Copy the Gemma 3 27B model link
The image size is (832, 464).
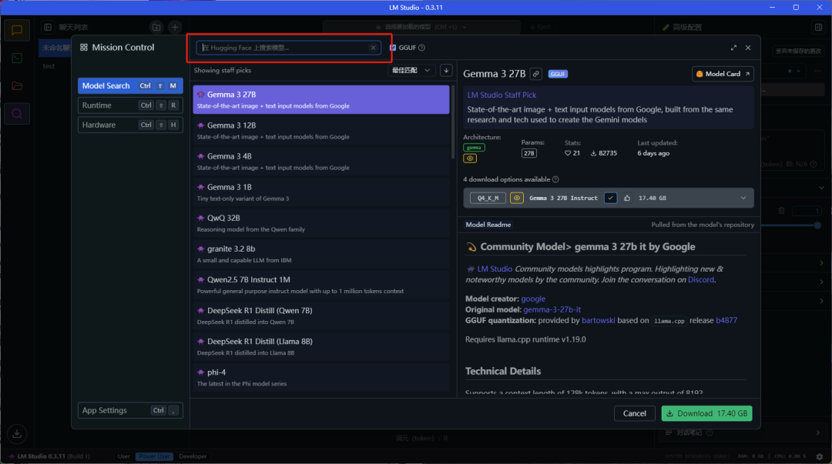[x=536, y=74]
